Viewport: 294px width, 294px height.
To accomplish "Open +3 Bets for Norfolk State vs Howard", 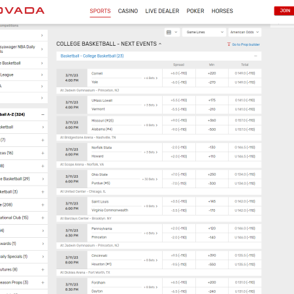I will point(150,152).
